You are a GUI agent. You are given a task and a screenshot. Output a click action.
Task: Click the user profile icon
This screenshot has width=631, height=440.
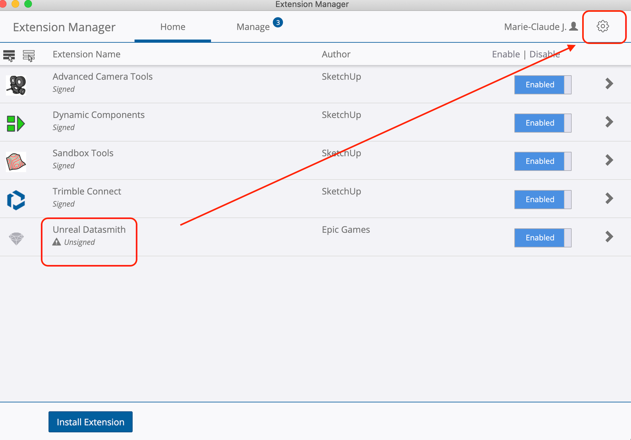click(574, 26)
